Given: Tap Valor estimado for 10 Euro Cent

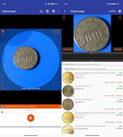Looking at the screenshot, I should pyautogui.click(x=119, y=114).
